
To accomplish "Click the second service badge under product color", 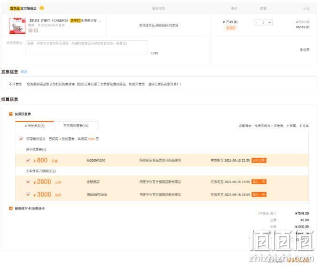I will [36, 31].
